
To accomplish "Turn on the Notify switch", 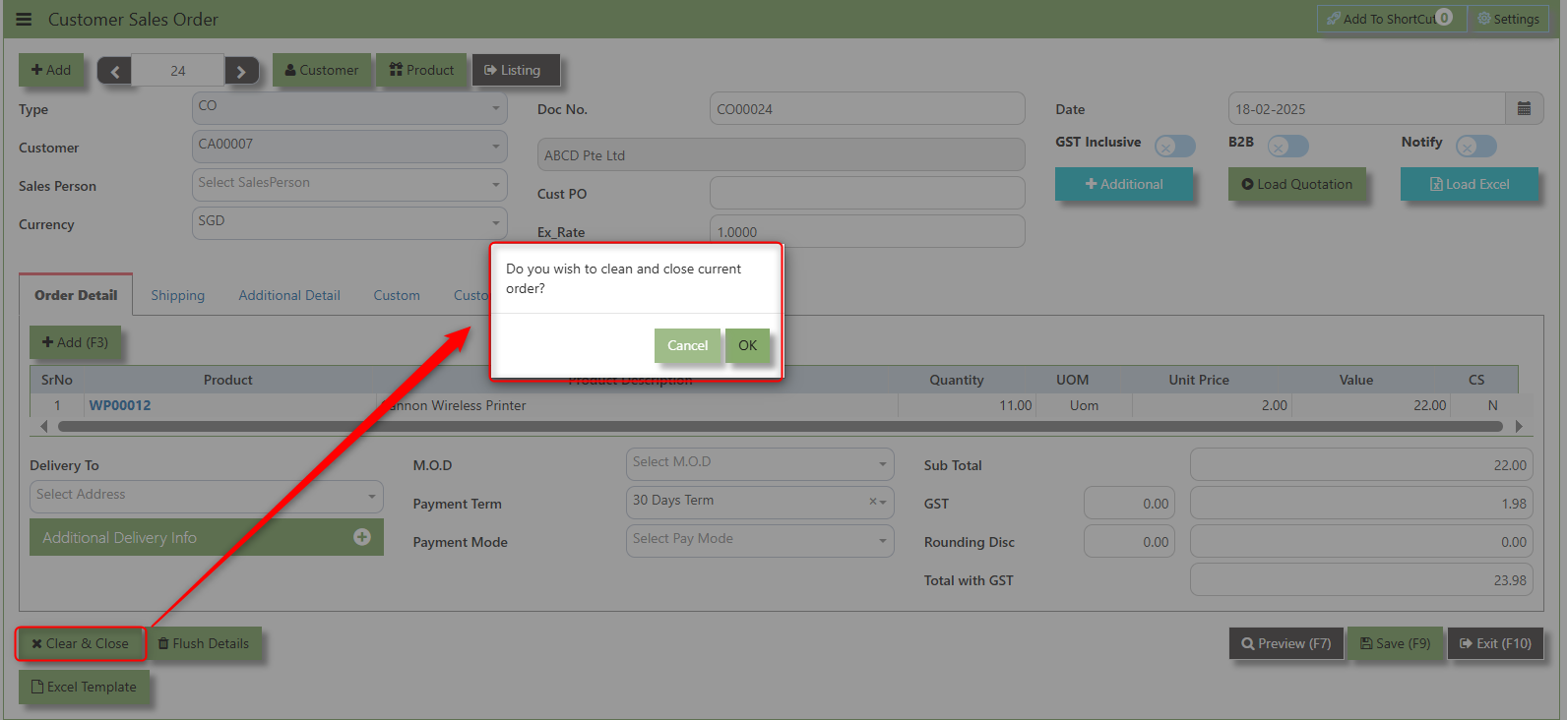I will coord(1475,147).
